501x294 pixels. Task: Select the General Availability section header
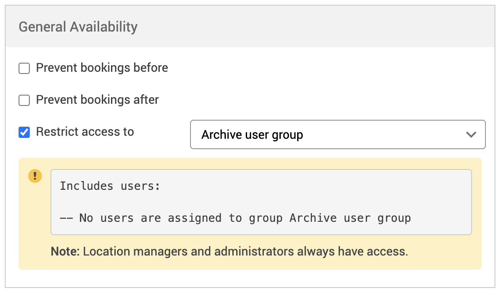pyautogui.click(x=79, y=27)
